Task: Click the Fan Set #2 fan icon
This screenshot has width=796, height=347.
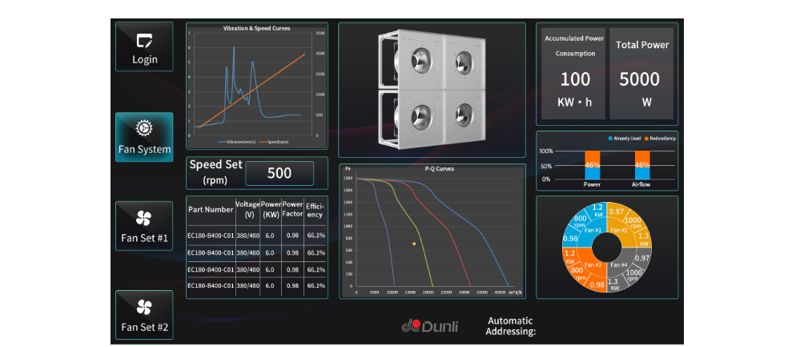Action: 144,307
